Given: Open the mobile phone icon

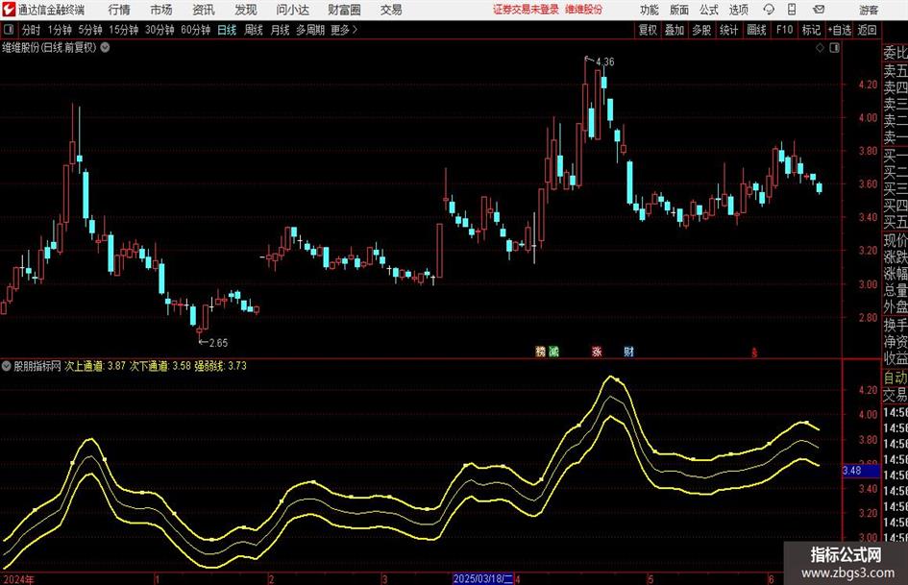Looking at the screenshot, I should coord(792,10).
